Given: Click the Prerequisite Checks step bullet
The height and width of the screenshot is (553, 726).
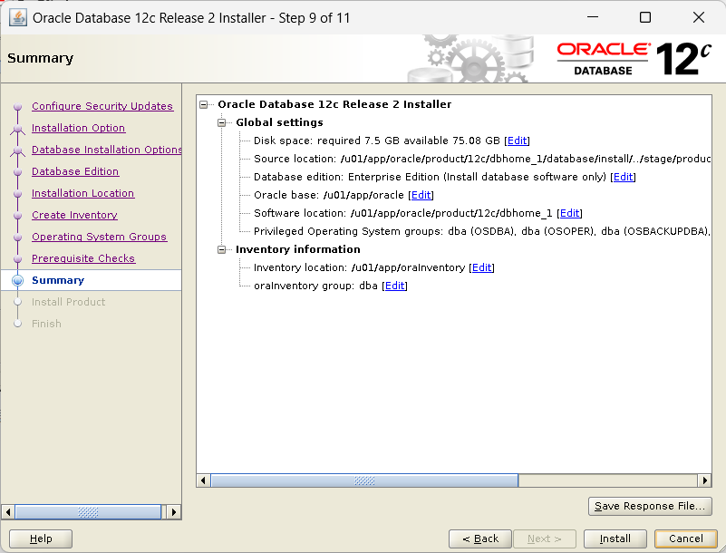Looking at the screenshot, I should 17,259.
